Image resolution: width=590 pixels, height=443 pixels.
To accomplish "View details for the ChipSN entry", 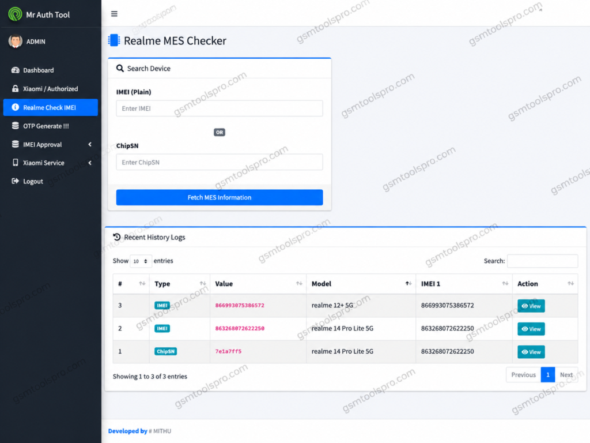I will (531, 352).
